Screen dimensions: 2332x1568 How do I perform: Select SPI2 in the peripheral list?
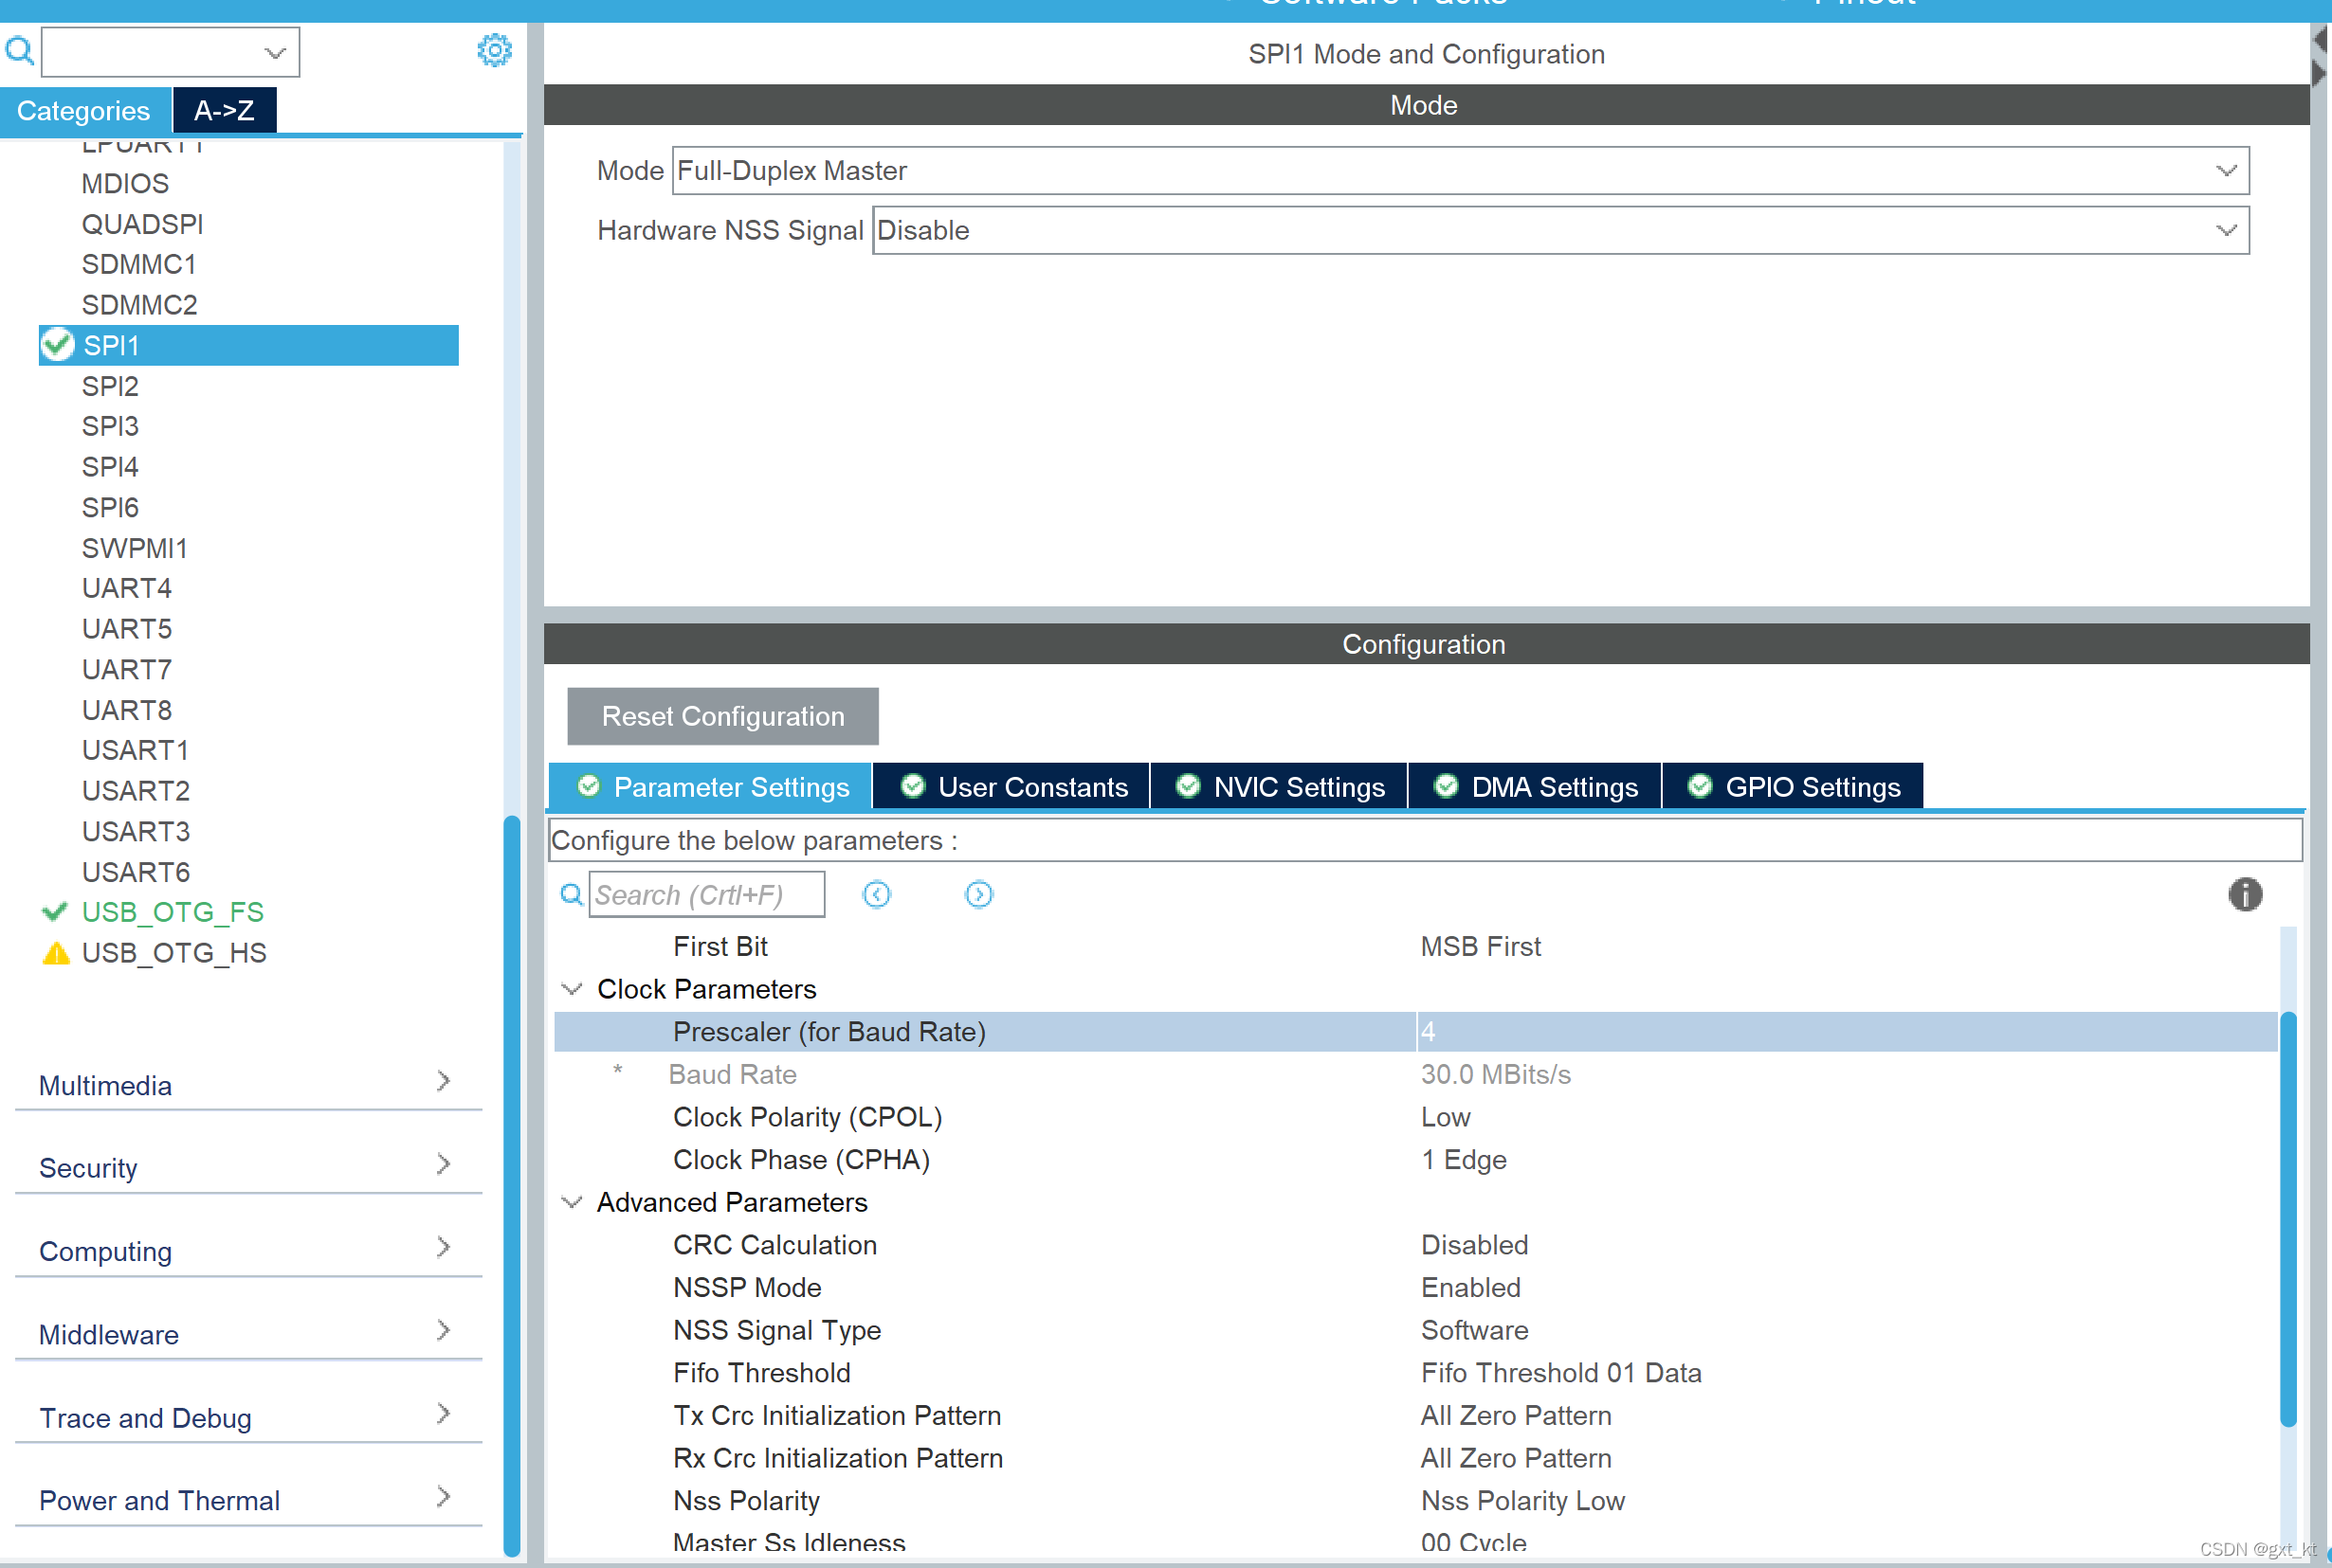(x=110, y=386)
